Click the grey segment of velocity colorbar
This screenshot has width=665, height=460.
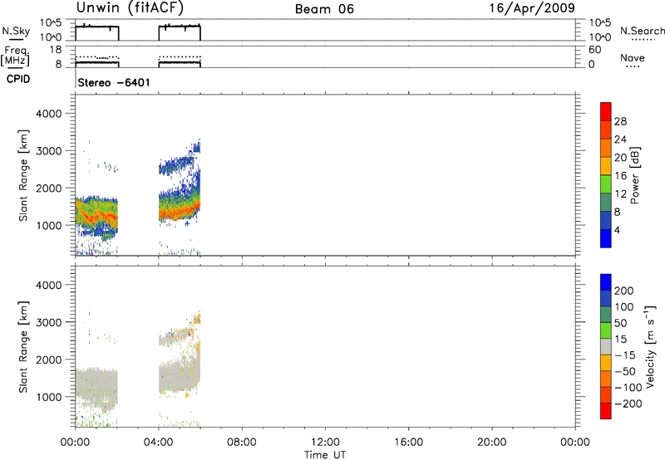(x=606, y=346)
